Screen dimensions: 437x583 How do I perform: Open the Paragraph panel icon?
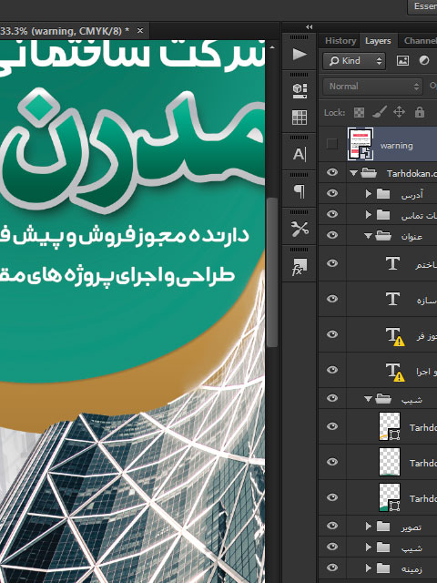(300, 191)
